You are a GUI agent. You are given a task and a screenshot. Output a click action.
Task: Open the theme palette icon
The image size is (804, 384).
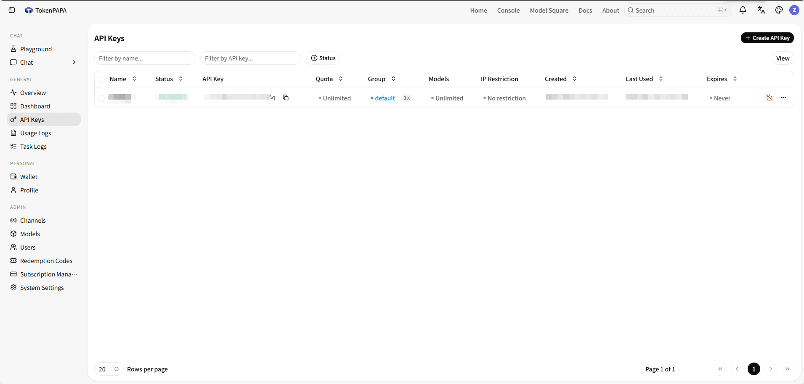[x=779, y=10]
